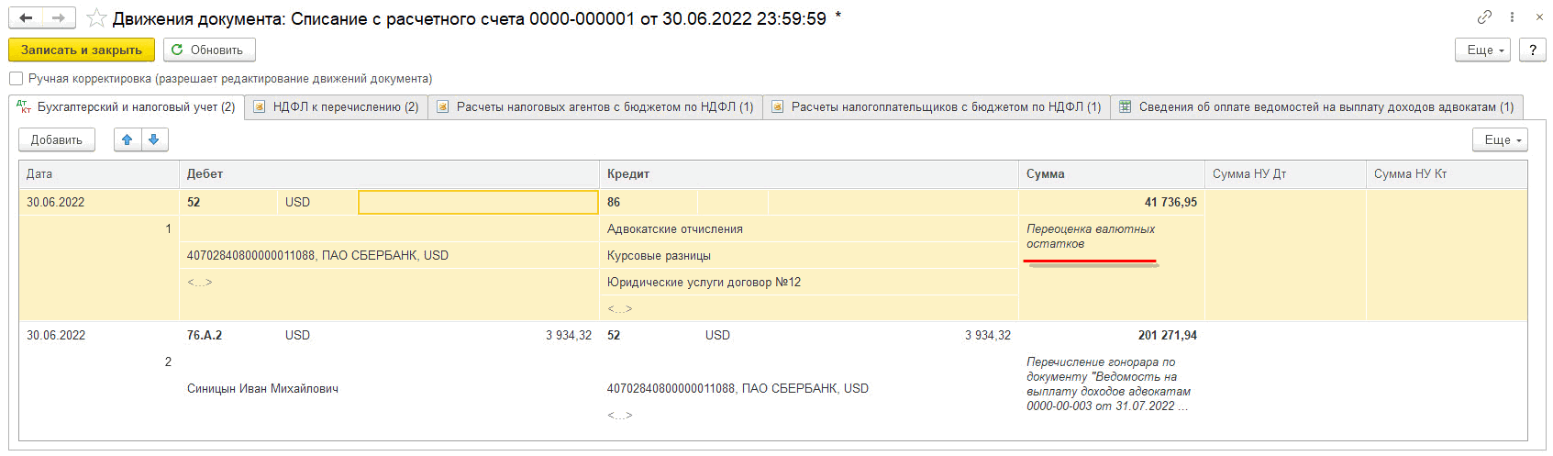Click Записать и закрыть button
This screenshot has height=456, width=1553.
pos(82,50)
